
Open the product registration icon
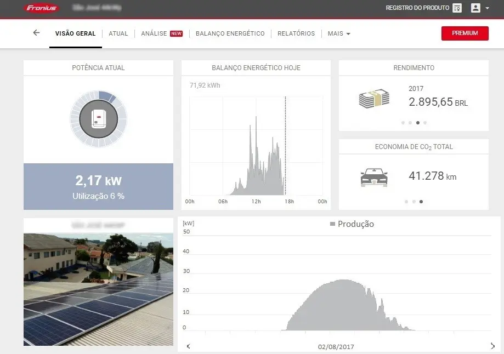tap(457, 8)
